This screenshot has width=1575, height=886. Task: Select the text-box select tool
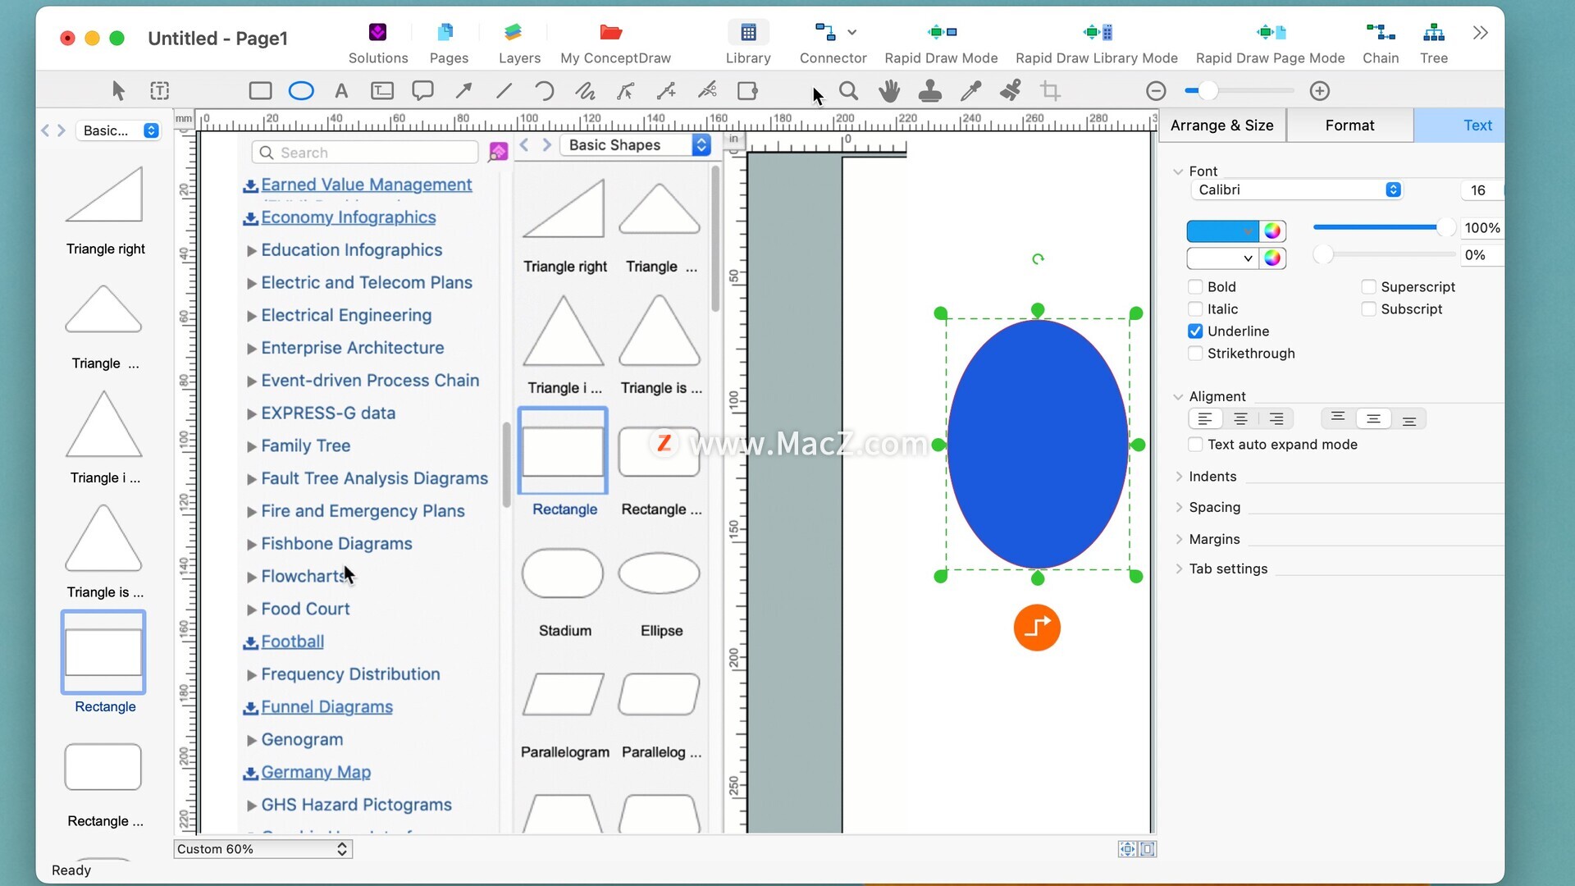tap(160, 90)
